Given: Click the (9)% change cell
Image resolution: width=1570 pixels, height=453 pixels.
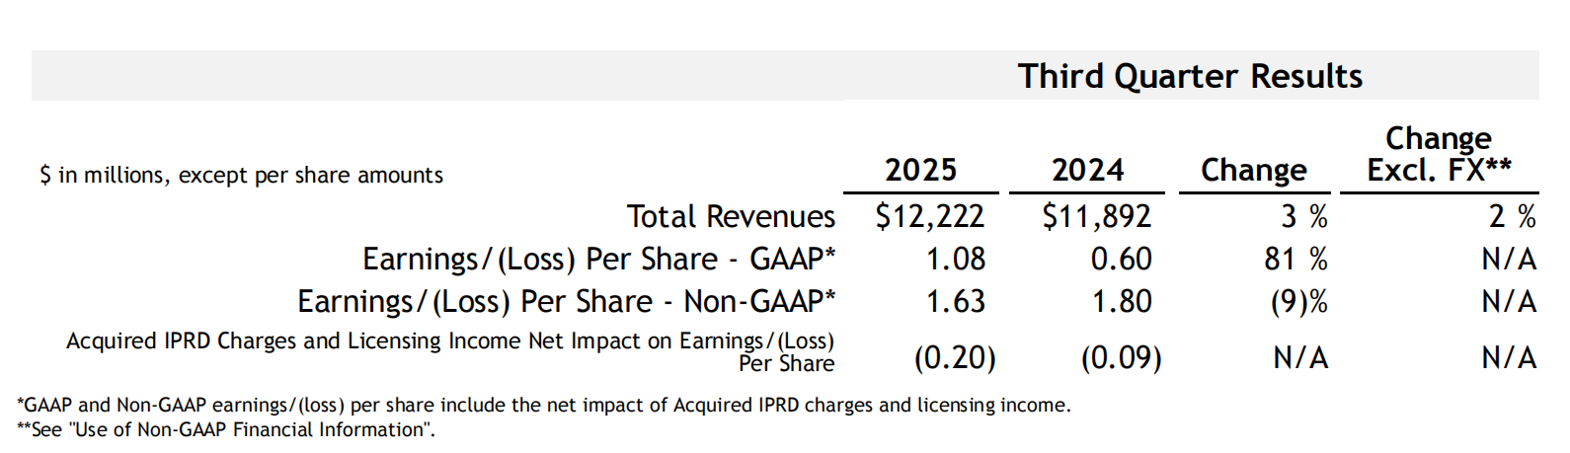Looking at the screenshot, I should [1298, 301].
